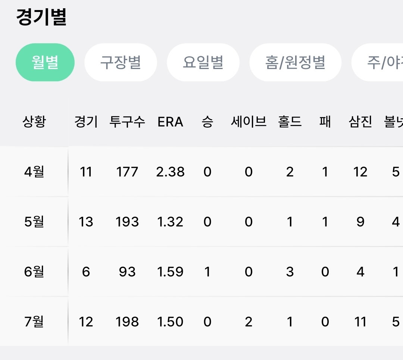This screenshot has width=403, height=360.
Task: Click the 삼진 column header
Action: (360, 122)
